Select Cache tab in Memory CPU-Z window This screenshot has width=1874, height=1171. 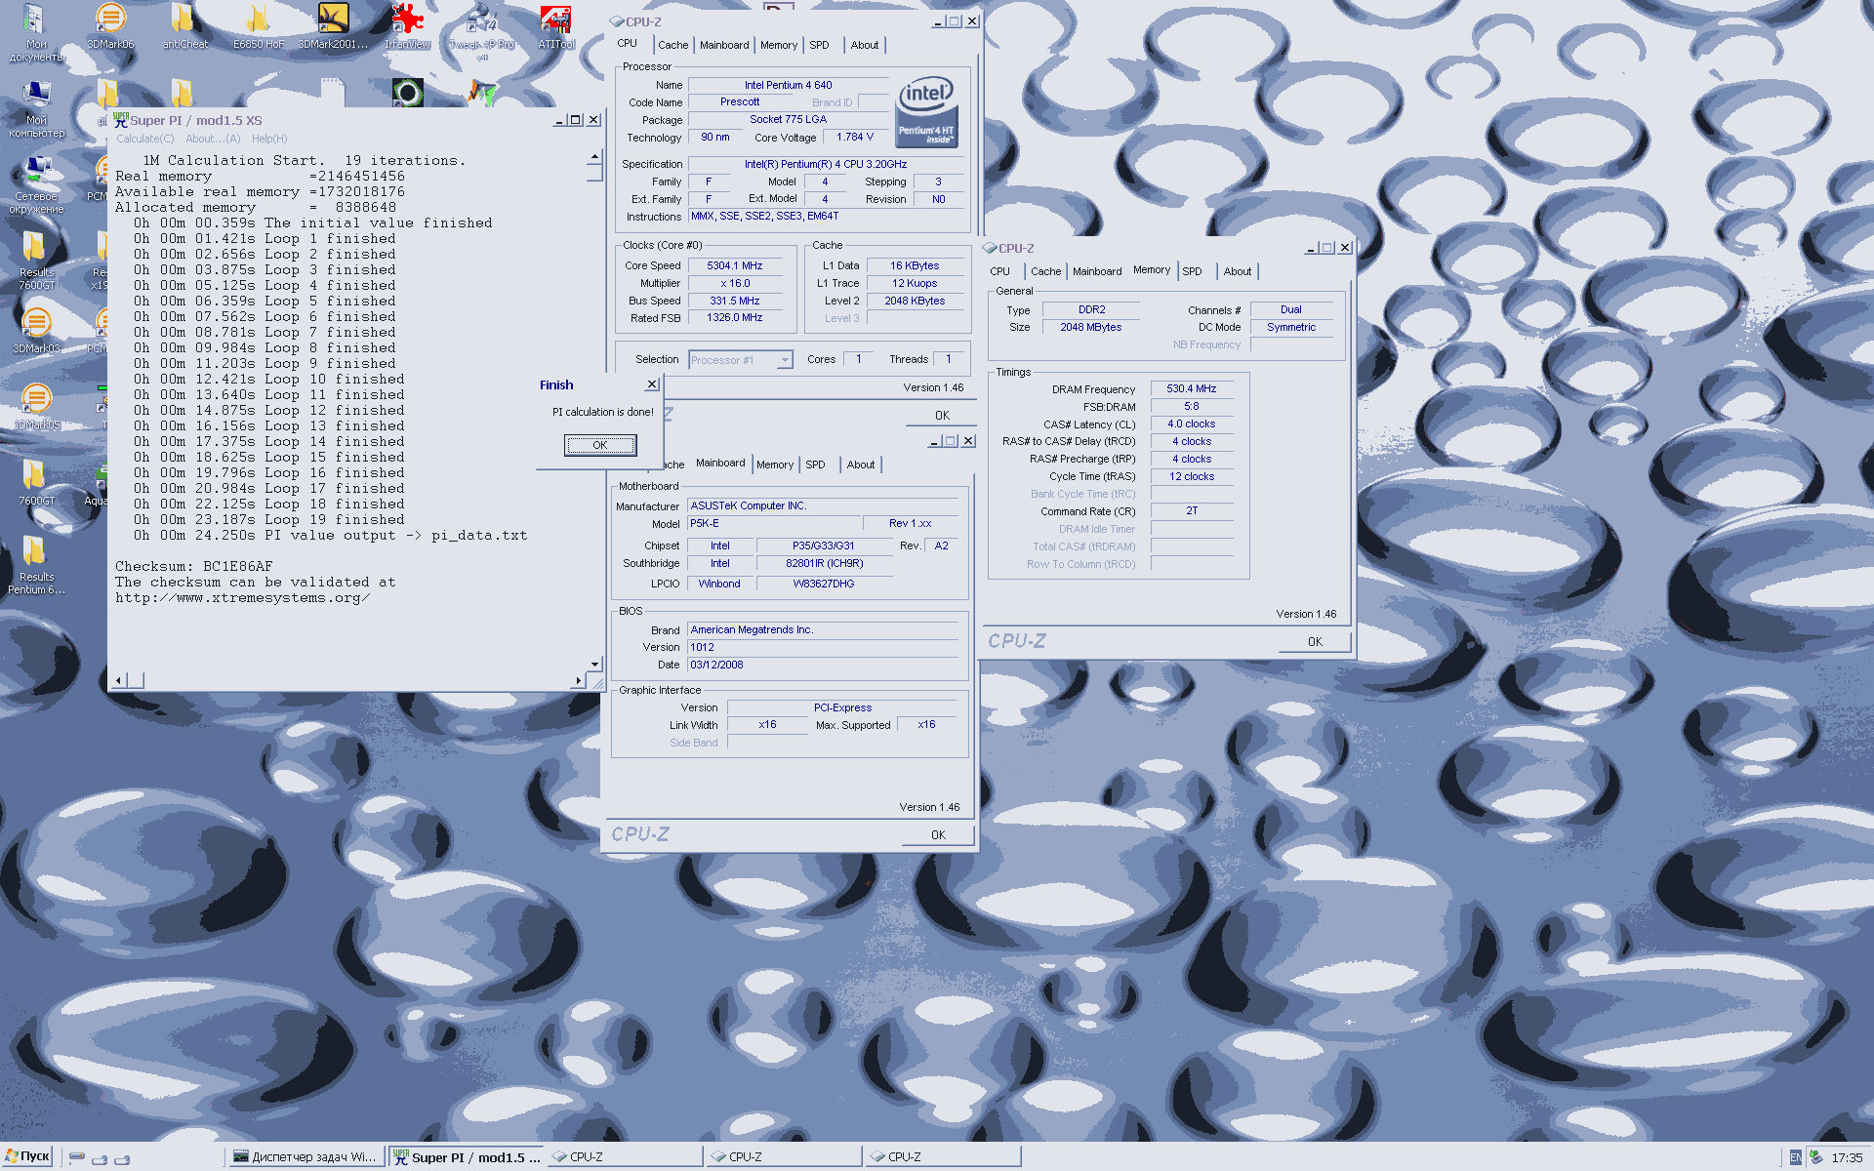(x=1045, y=271)
